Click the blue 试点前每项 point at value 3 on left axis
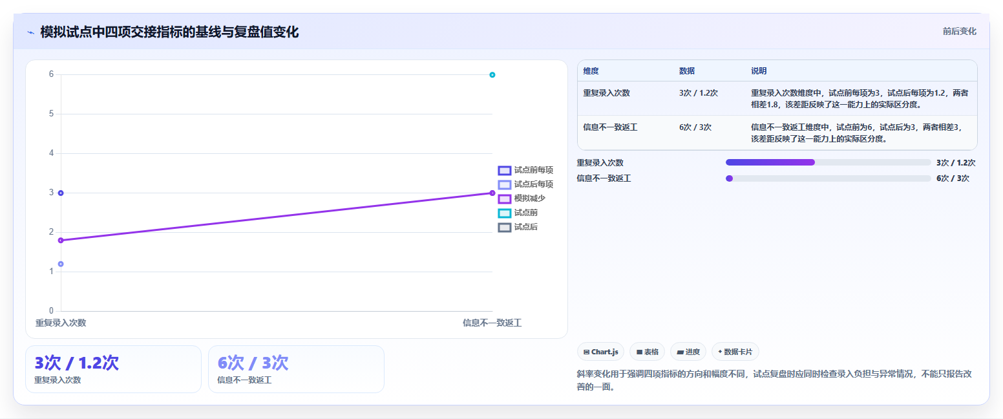 61,193
